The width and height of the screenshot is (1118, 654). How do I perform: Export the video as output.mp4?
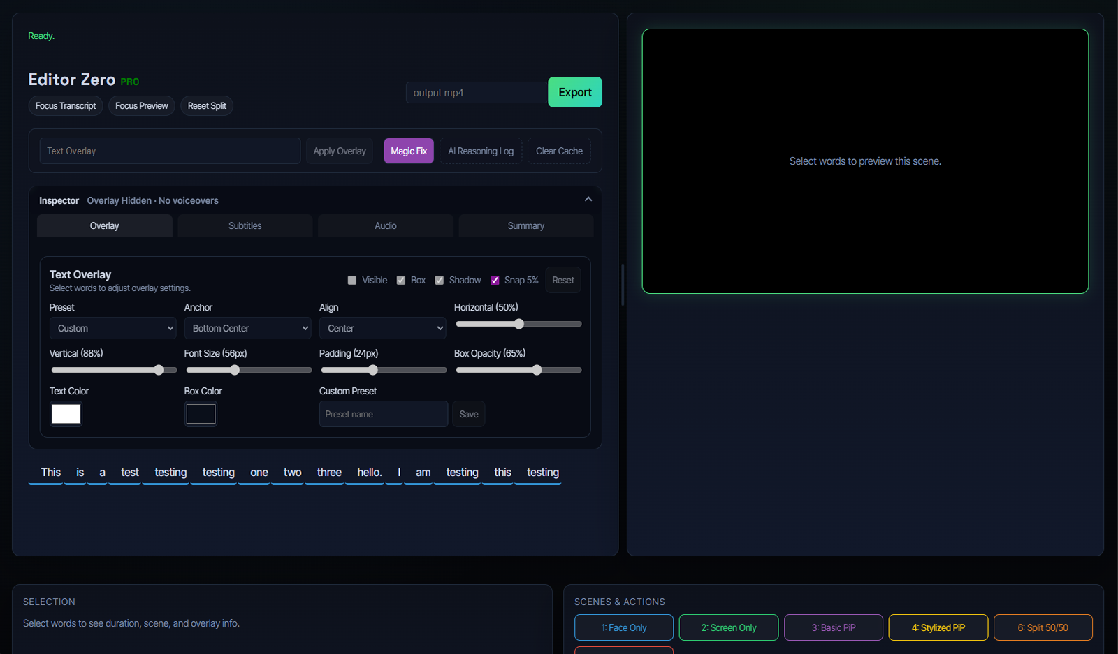(x=574, y=91)
